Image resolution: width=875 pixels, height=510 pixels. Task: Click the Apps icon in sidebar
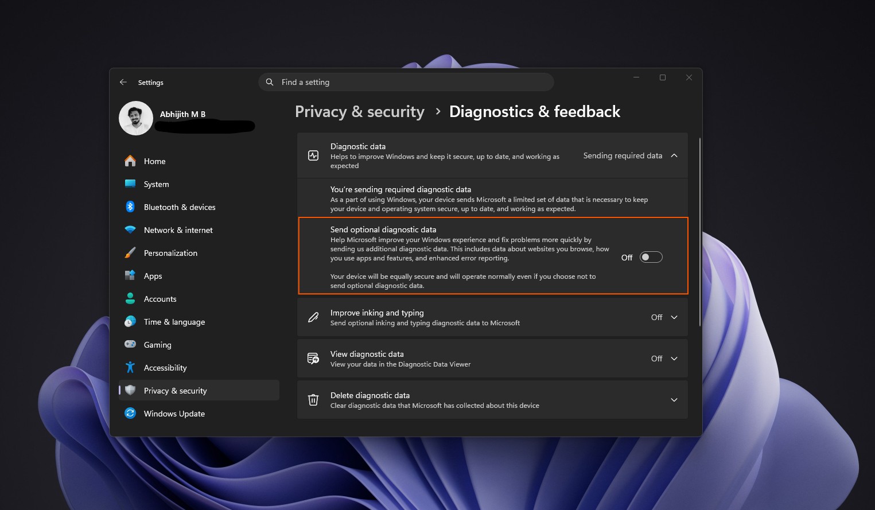click(x=130, y=276)
